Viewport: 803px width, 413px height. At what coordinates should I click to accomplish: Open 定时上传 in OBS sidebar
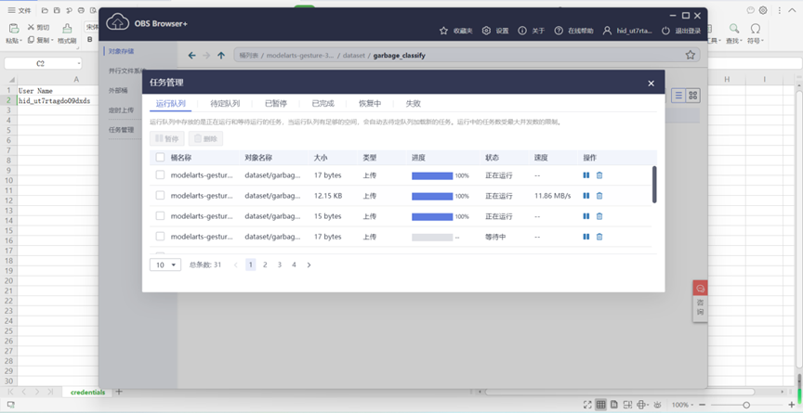tap(121, 110)
